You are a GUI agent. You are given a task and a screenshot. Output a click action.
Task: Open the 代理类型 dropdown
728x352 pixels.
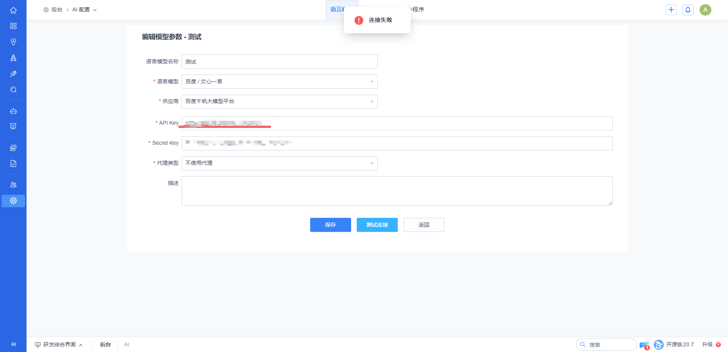(279, 163)
